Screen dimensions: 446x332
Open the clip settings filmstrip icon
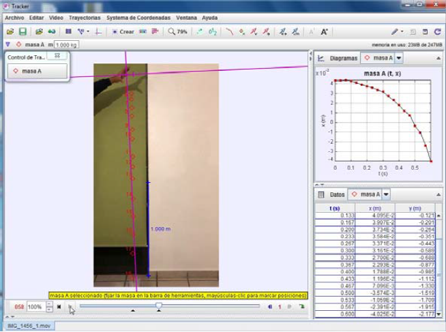(x=68, y=31)
